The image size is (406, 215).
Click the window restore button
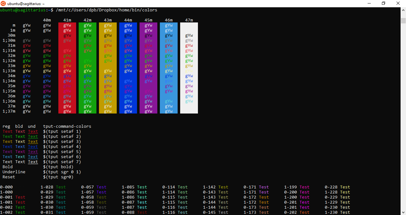(x=383, y=3)
